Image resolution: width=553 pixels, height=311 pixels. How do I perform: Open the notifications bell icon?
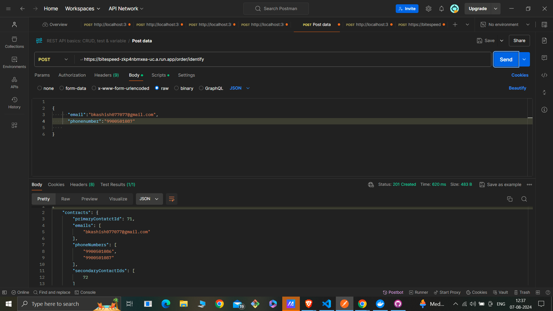tap(441, 9)
